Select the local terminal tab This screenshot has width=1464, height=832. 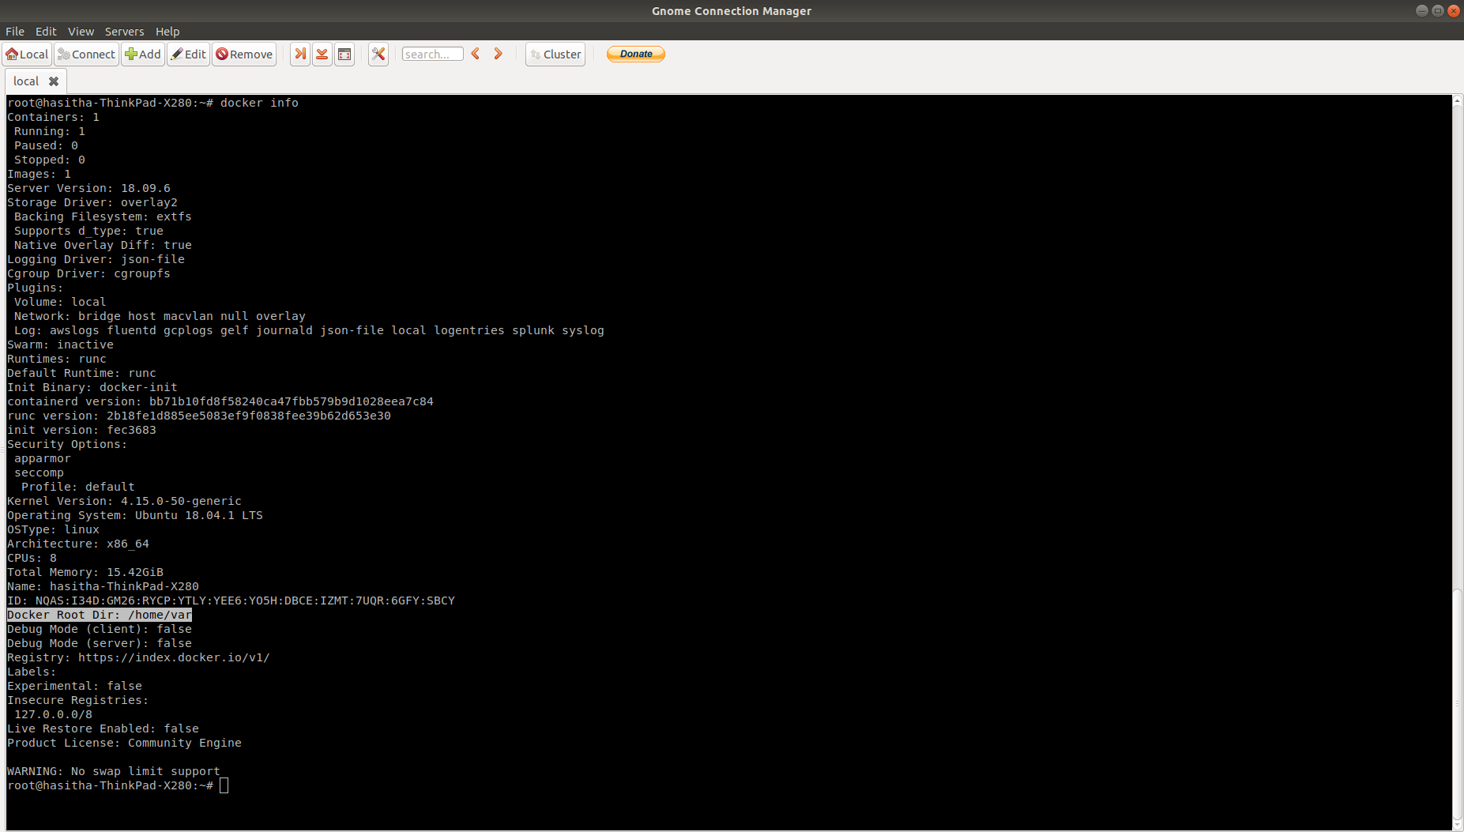[x=24, y=81]
